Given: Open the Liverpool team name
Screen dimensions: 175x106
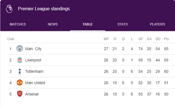Looking at the screenshot, I should (33, 60).
